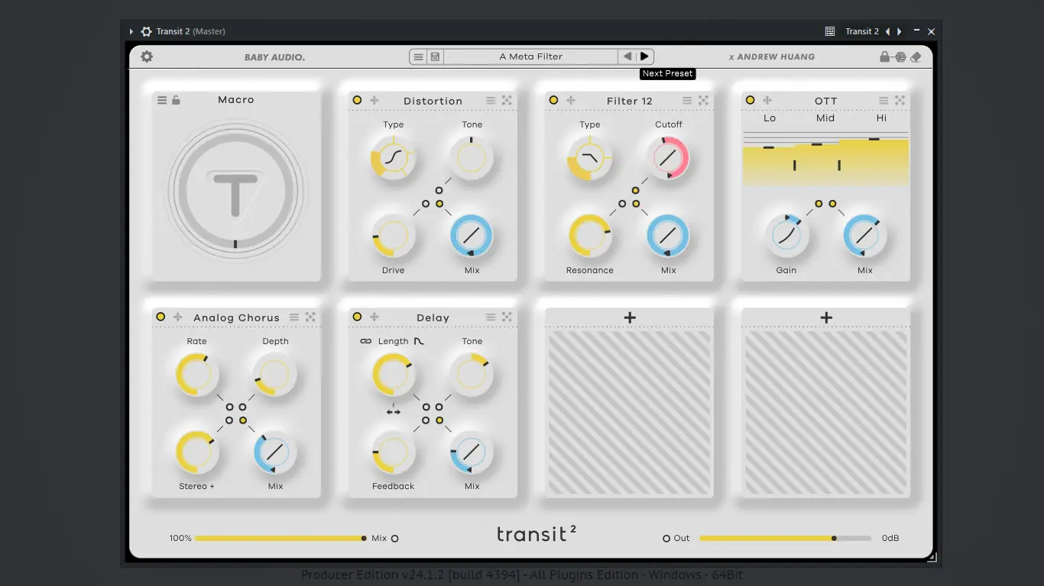
Task: Click the big Macro T knob
Action: (x=235, y=191)
